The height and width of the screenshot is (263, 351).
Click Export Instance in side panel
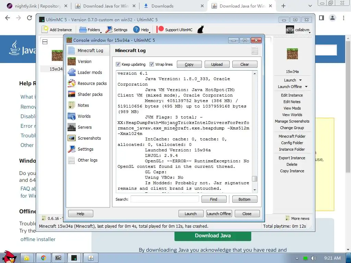(292, 158)
